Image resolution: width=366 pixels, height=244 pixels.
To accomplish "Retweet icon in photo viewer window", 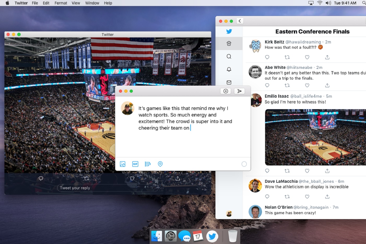I will [87, 178].
